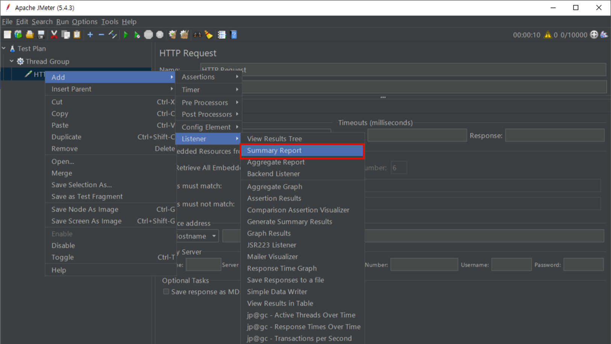Expand the Post Processors submenu
This screenshot has width=611, height=344.
tap(209, 114)
